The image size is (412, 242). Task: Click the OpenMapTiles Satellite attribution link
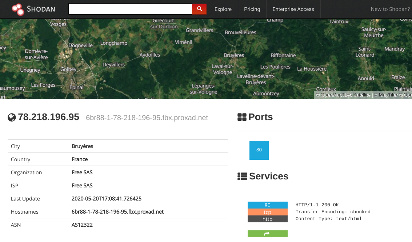click(x=343, y=95)
